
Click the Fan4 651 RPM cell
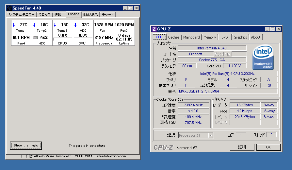pos(22,39)
